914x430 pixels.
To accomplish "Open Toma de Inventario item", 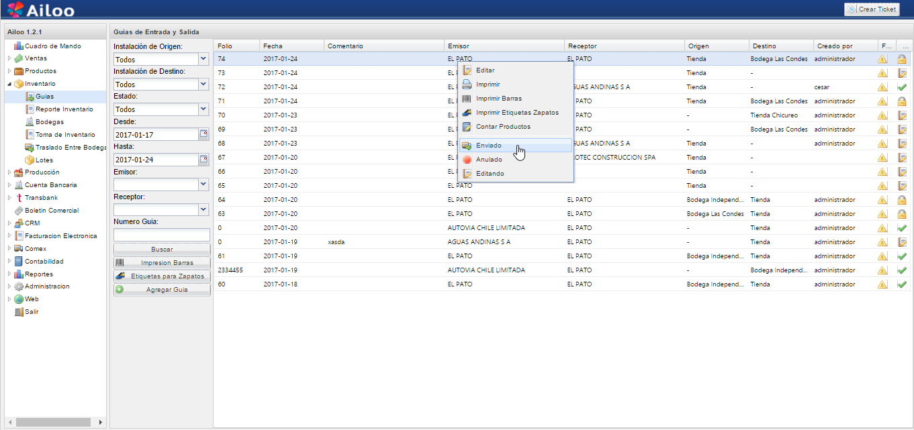I will click(65, 135).
